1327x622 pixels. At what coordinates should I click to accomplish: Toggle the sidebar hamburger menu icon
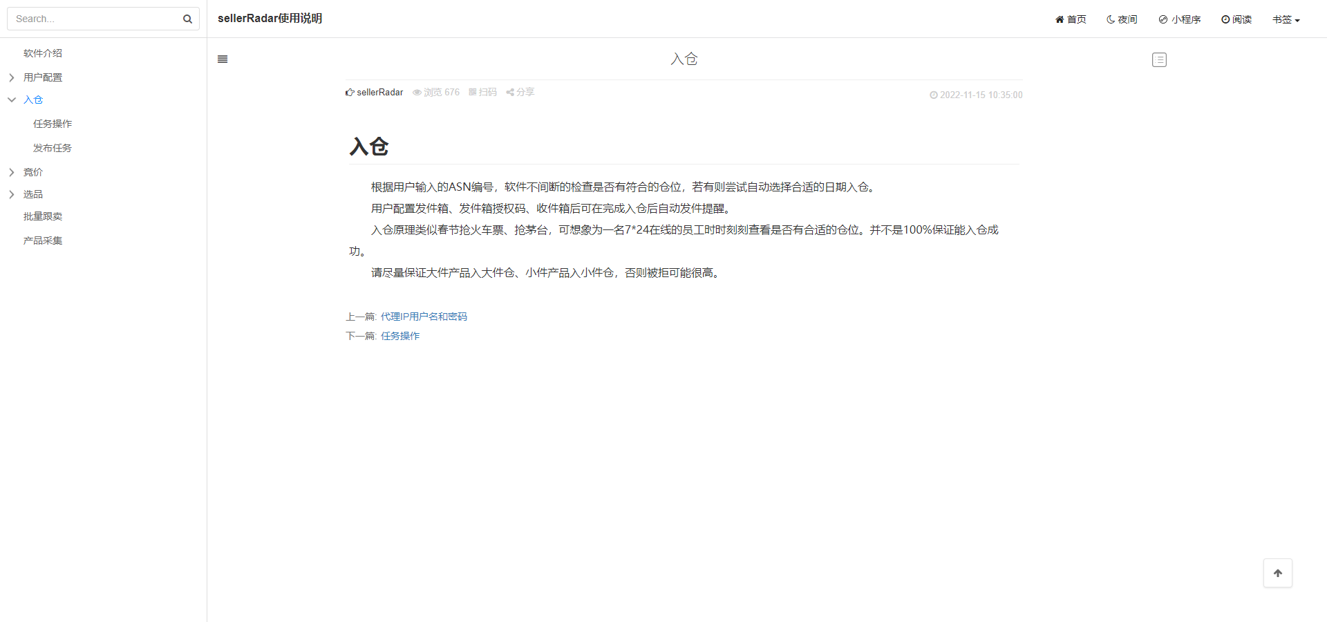click(x=223, y=59)
